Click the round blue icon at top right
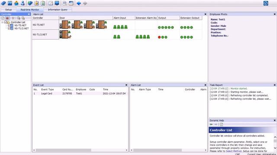 [266, 3]
